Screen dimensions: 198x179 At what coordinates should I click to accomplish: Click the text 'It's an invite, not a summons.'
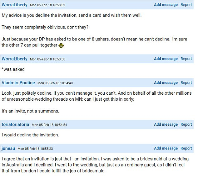coord(30,111)
